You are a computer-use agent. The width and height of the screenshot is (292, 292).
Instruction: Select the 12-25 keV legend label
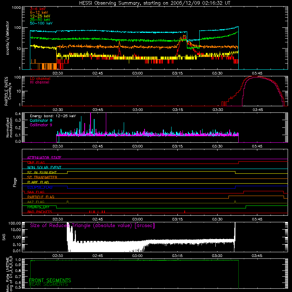[x=40, y=16]
